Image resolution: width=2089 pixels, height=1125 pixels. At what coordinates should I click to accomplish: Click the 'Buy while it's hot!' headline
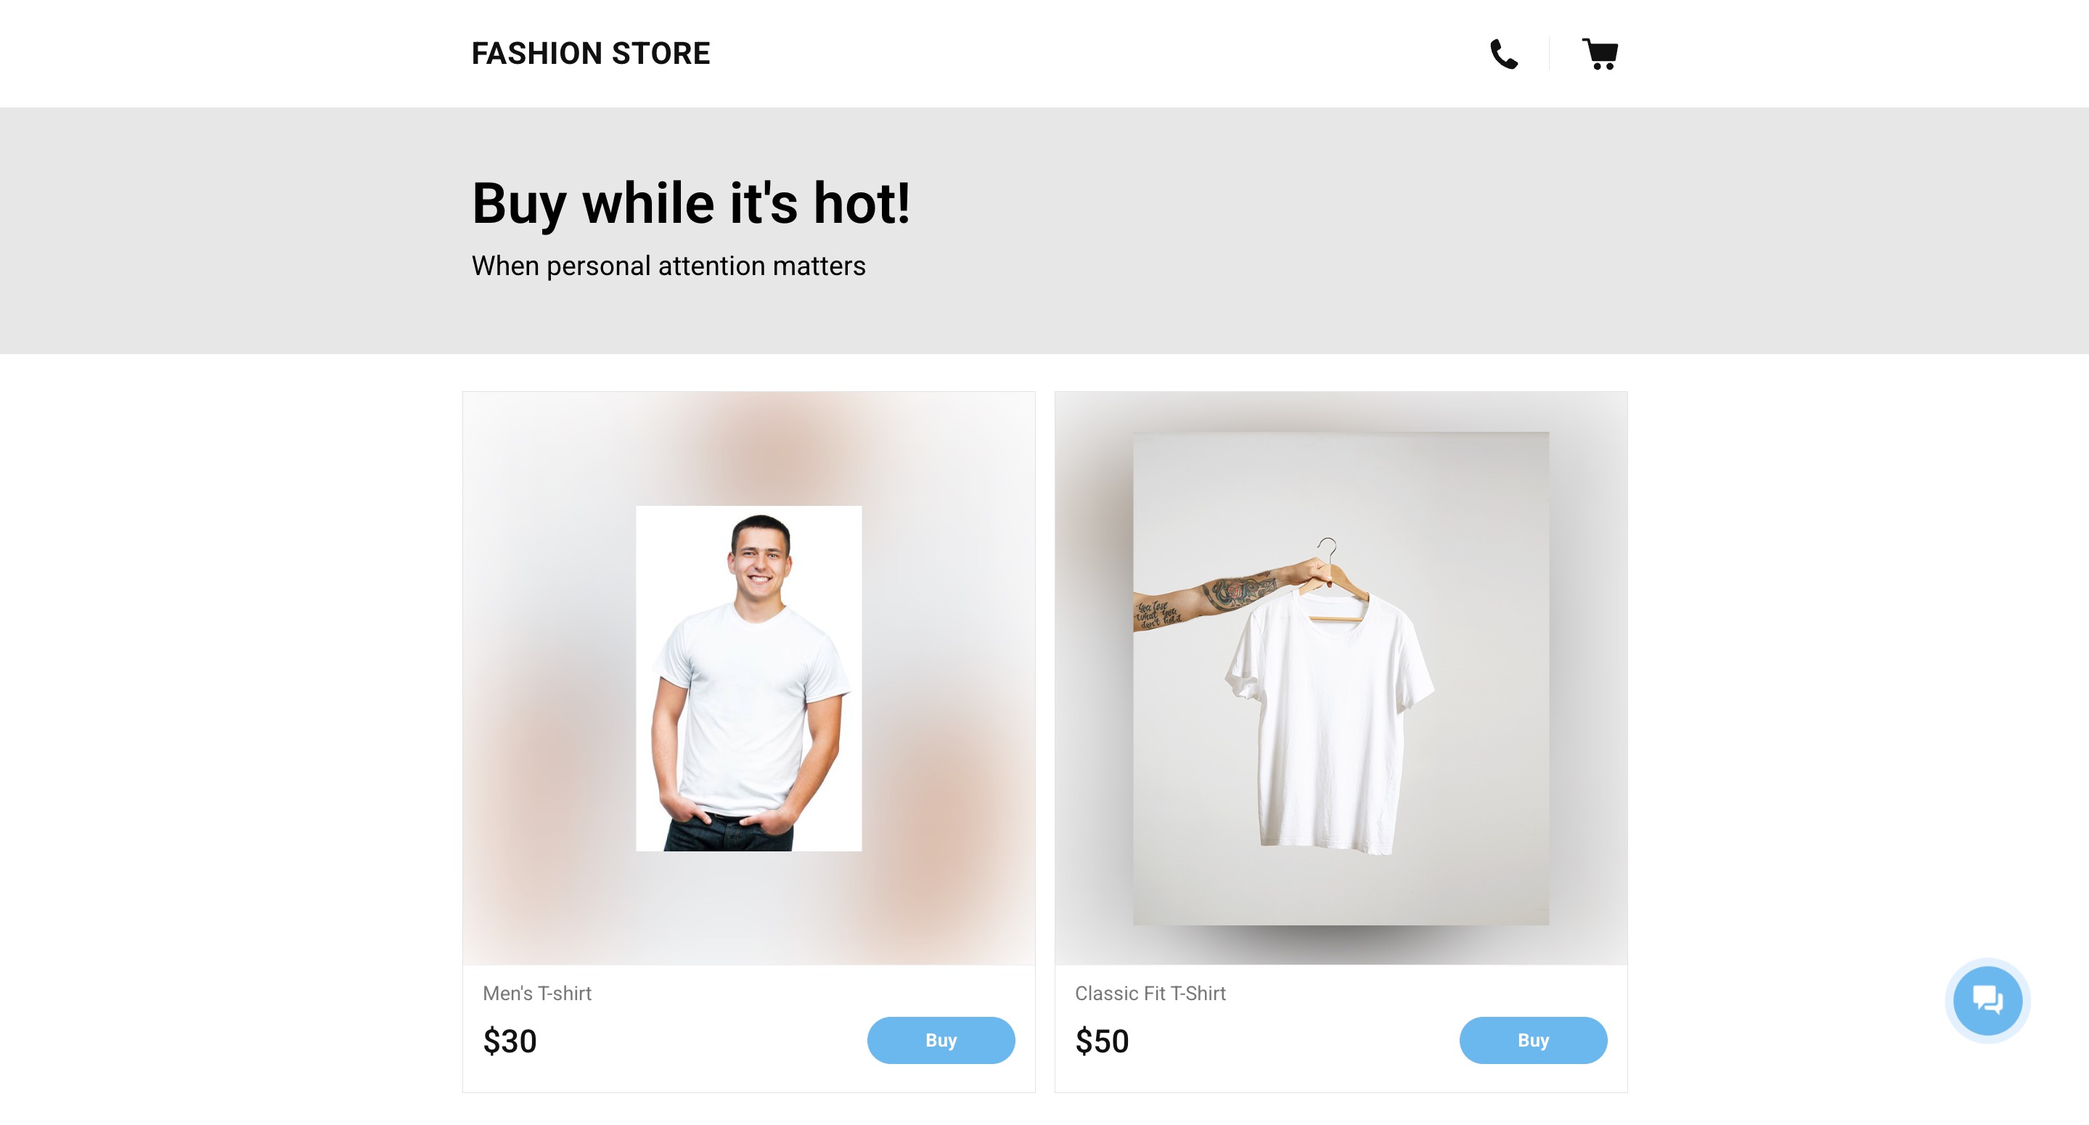(x=691, y=202)
